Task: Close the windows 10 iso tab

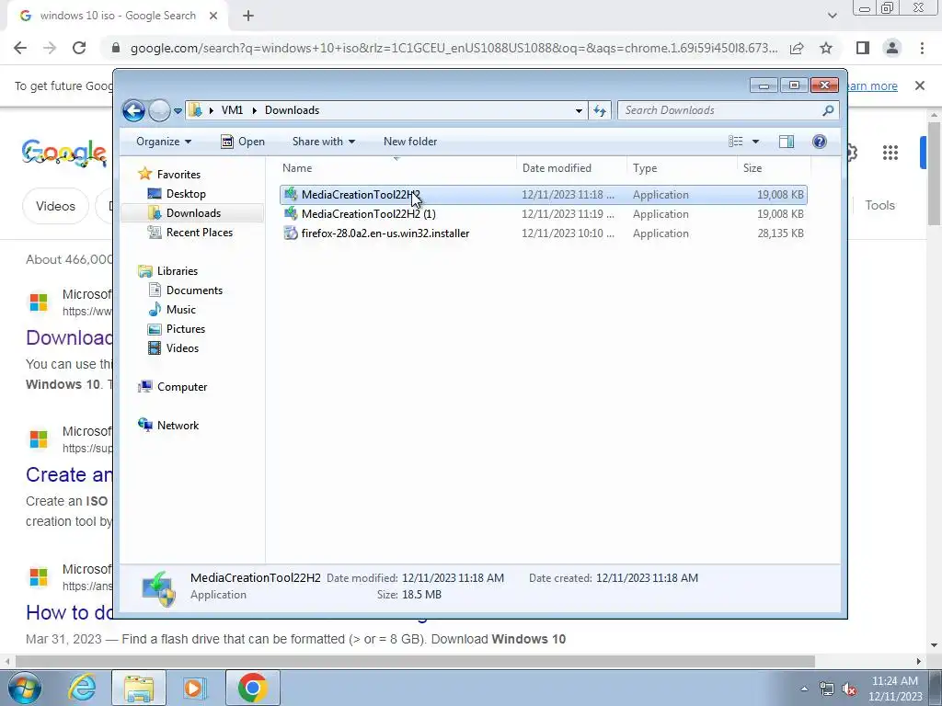Action: point(213,16)
